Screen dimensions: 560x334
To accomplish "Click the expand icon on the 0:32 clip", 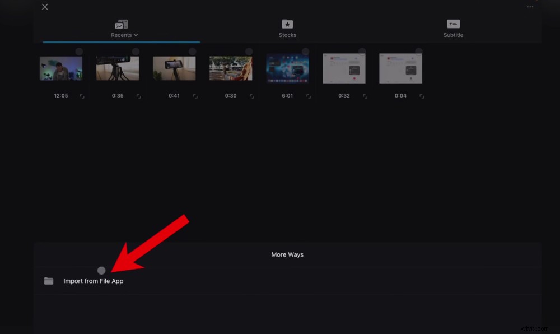I will coord(364,96).
